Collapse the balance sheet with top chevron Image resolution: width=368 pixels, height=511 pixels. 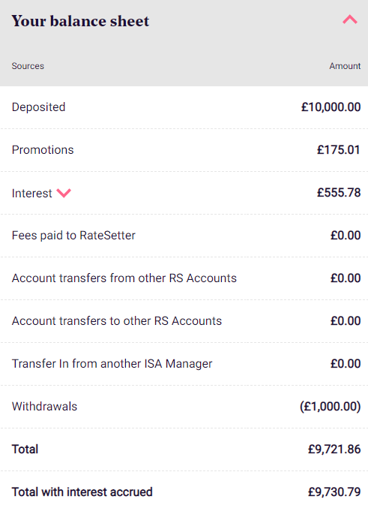(x=350, y=20)
